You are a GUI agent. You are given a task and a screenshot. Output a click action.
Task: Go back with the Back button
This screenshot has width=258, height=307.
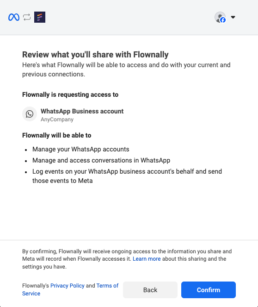[150, 290]
